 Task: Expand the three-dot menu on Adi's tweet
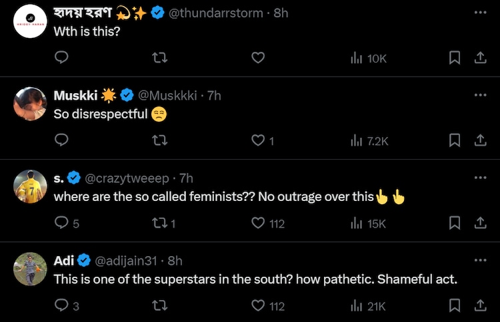click(480, 260)
